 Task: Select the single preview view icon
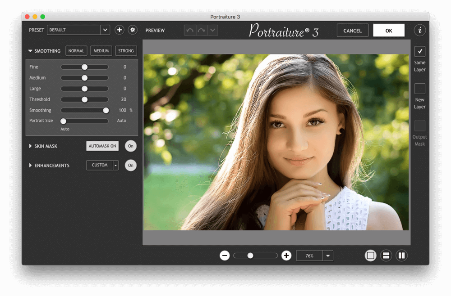pyautogui.click(x=371, y=256)
